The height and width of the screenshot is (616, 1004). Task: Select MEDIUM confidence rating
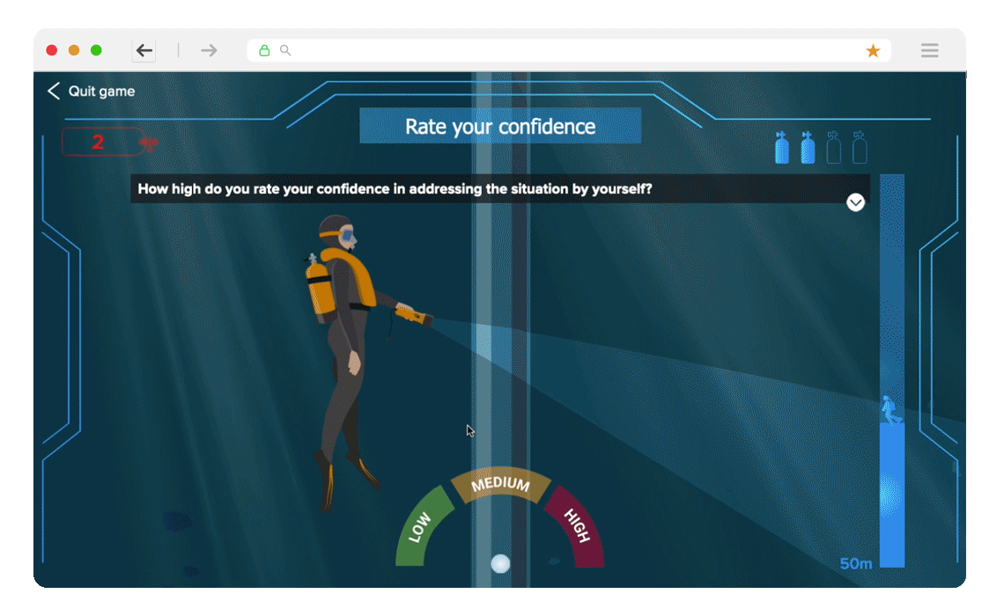point(500,485)
